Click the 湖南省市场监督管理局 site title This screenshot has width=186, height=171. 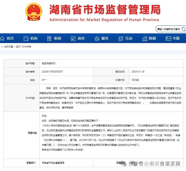click(105, 10)
